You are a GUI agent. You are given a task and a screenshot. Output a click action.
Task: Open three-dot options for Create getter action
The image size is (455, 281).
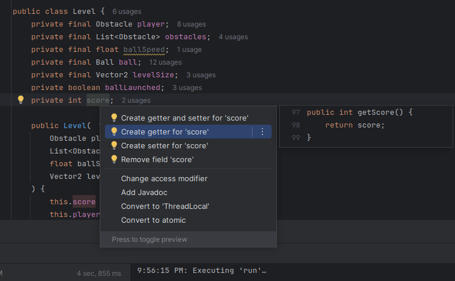(262, 132)
